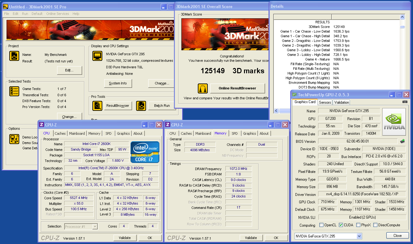Toggle the CUDA checkbox in GPU-Z
413x244 pixels.
coord(341,225)
